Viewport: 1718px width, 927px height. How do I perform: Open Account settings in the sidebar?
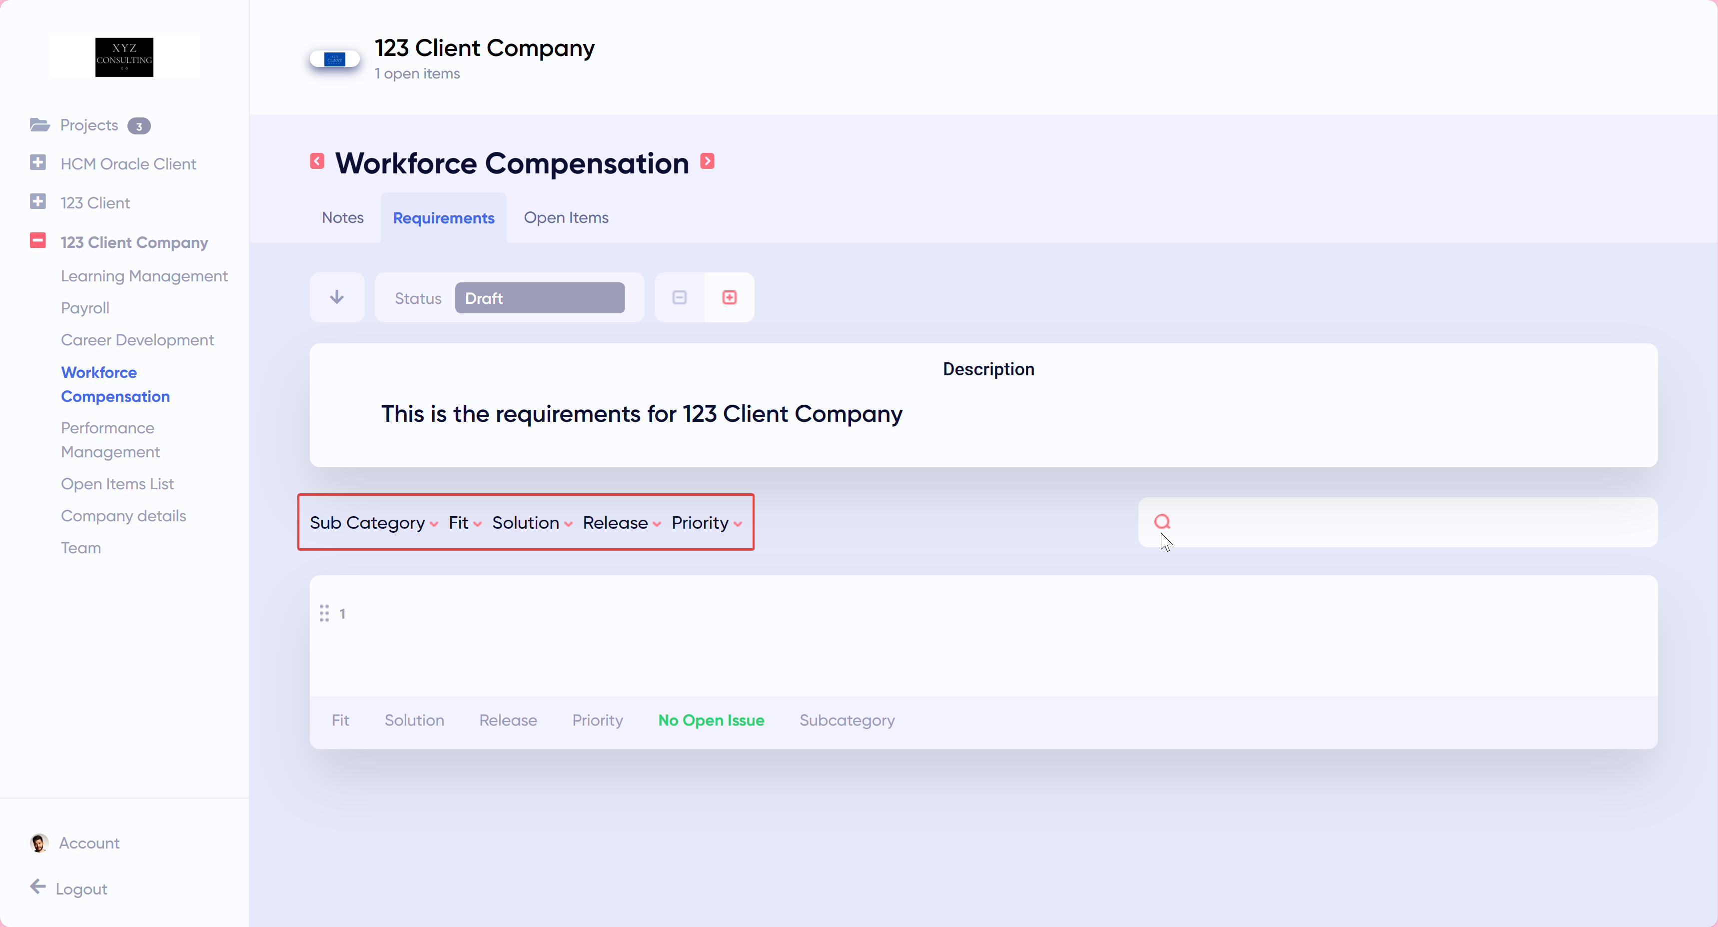point(89,843)
